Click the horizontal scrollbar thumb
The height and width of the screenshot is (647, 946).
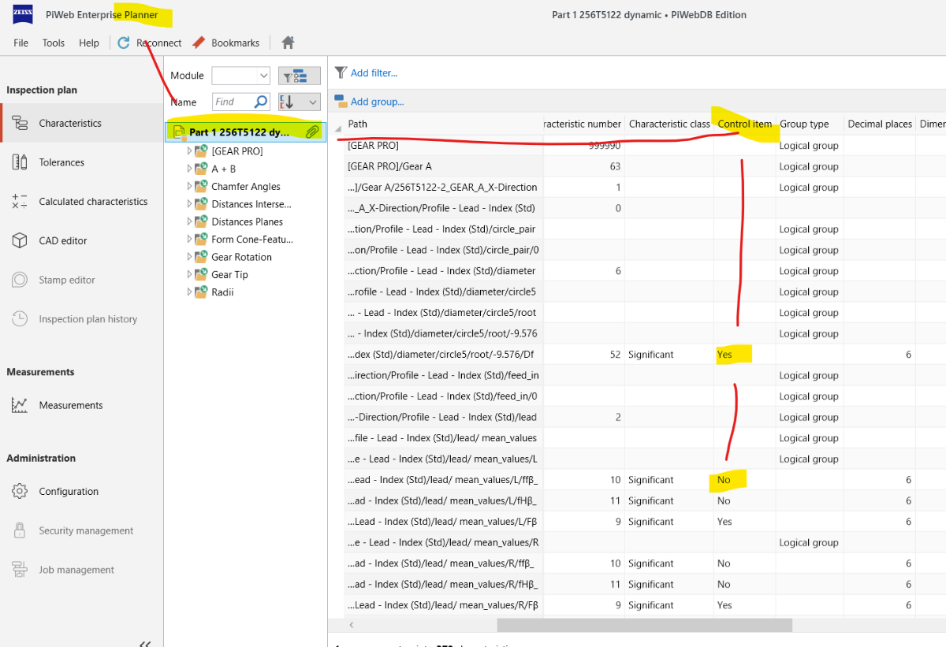(x=643, y=625)
